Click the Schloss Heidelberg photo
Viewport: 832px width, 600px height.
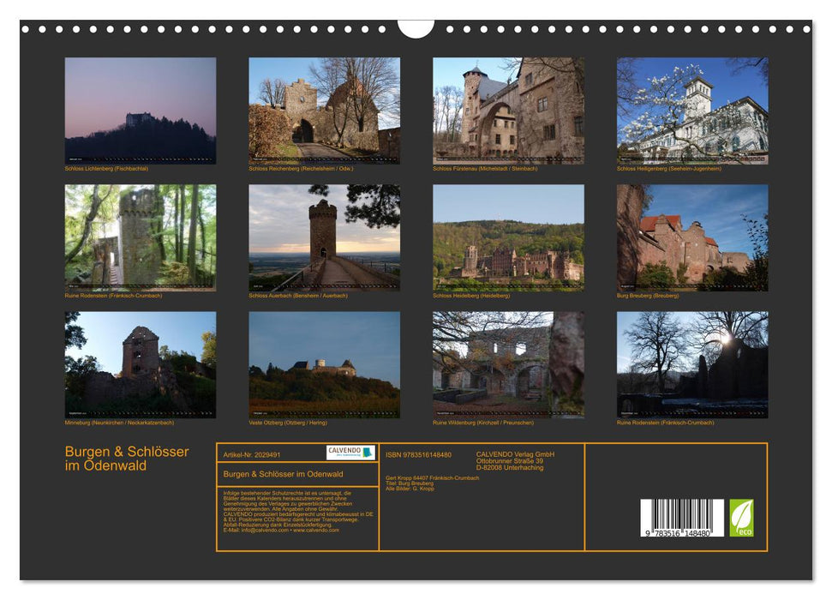pyautogui.click(x=508, y=237)
